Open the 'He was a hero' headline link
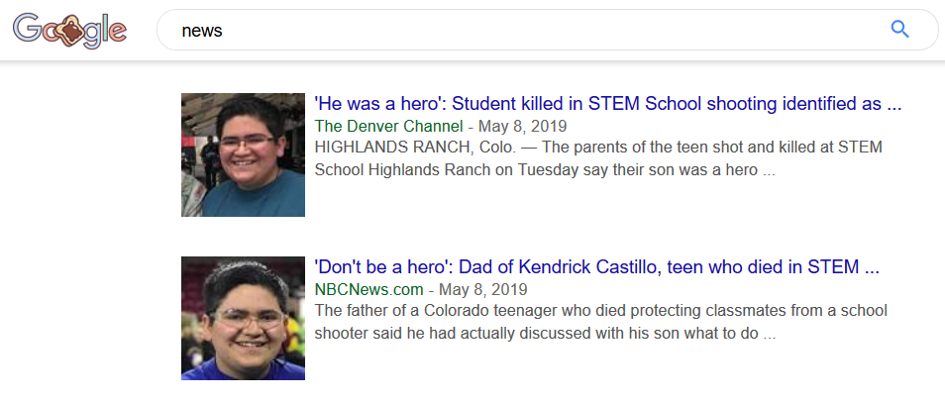 (594, 104)
